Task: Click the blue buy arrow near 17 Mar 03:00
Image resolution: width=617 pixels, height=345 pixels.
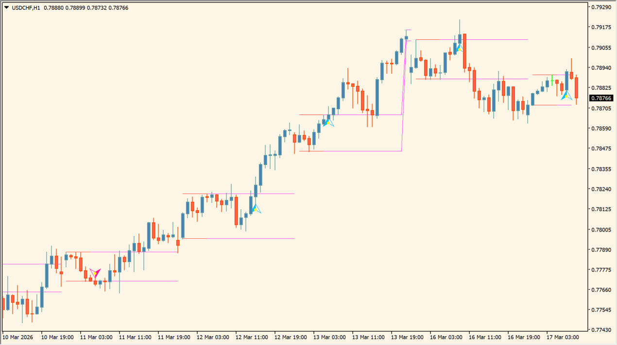Action: click(566, 96)
